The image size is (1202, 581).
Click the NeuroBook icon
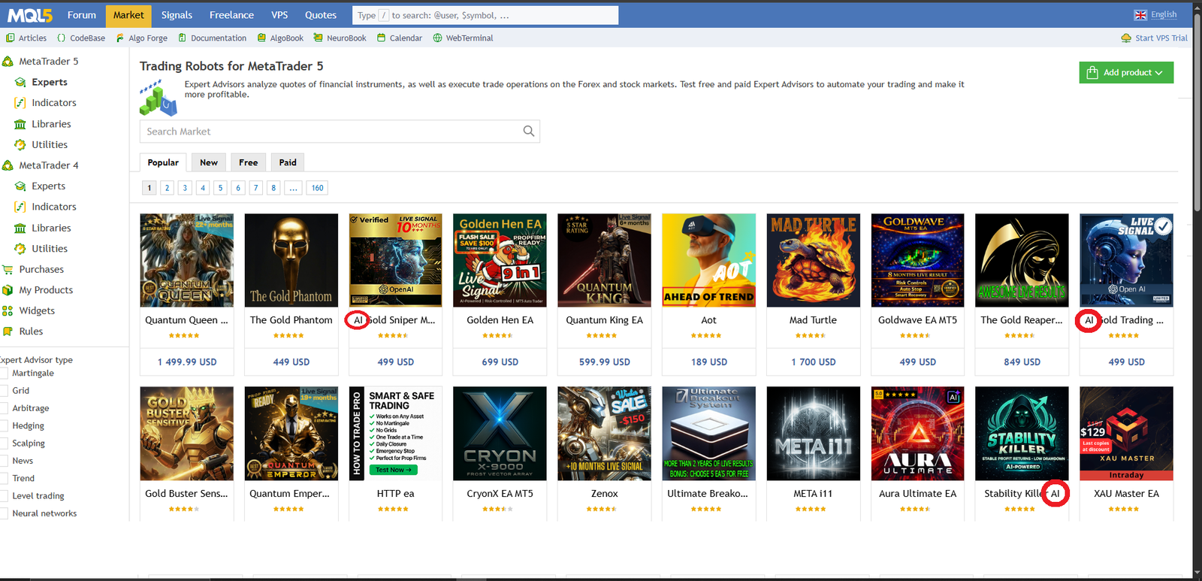pos(319,38)
